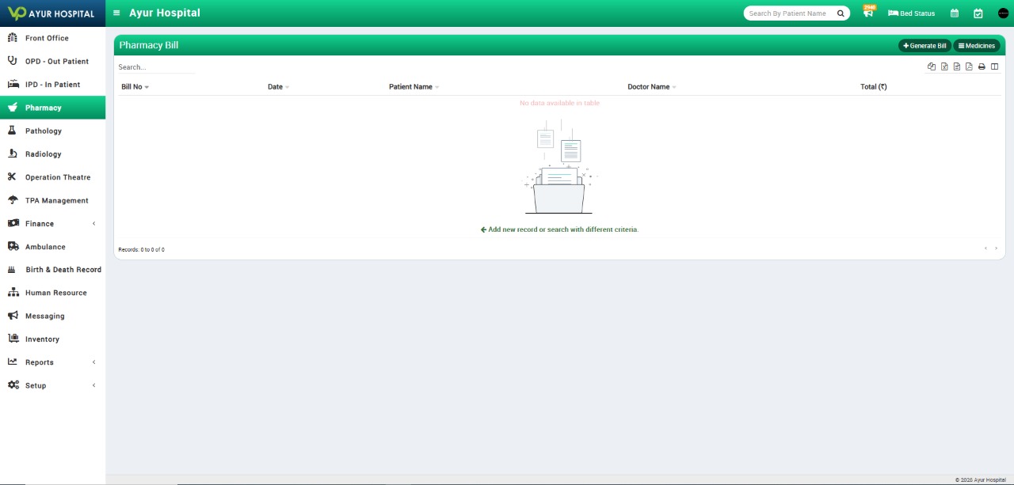1014x485 pixels.
Task: Open the calendar icon in the header
Action: click(956, 13)
